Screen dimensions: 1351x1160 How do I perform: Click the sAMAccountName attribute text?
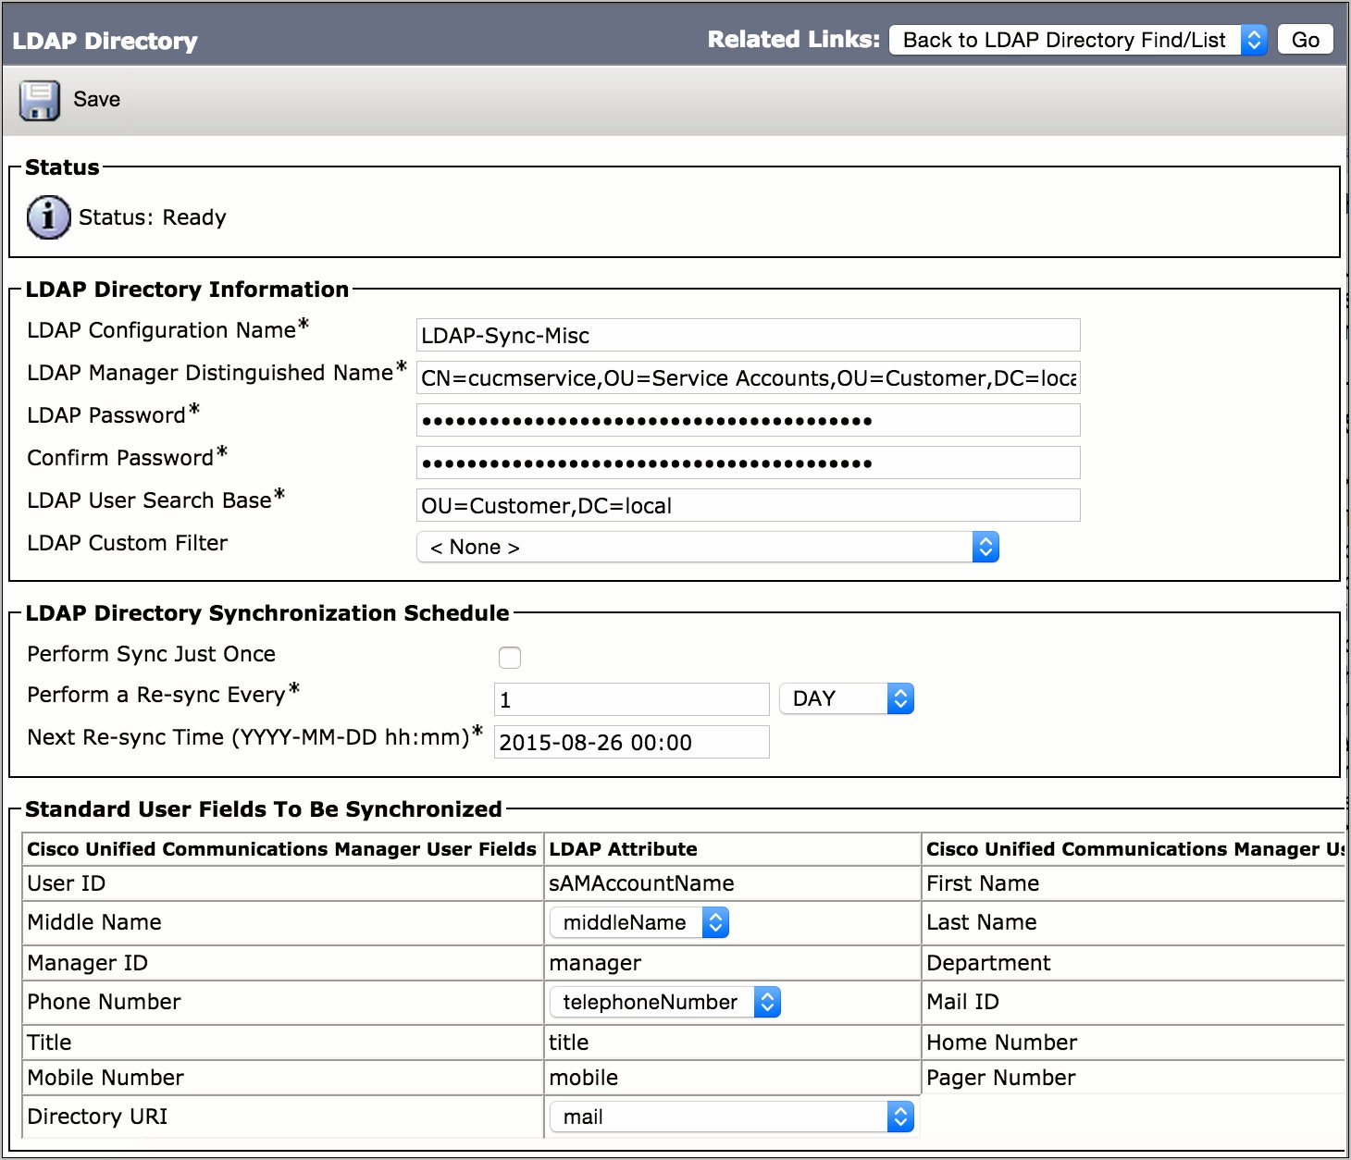641,883
